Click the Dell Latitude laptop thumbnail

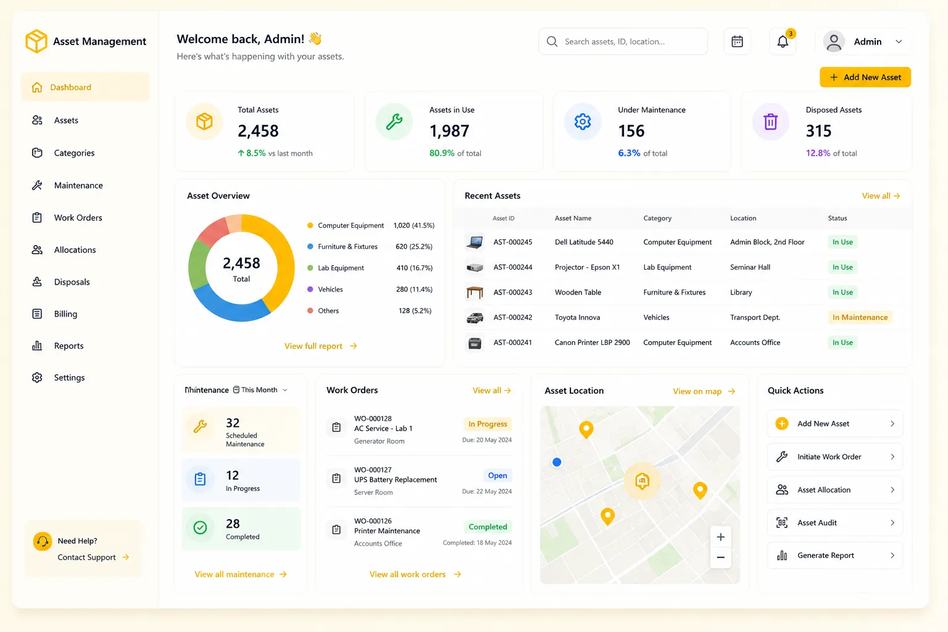(x=475, y=242)
